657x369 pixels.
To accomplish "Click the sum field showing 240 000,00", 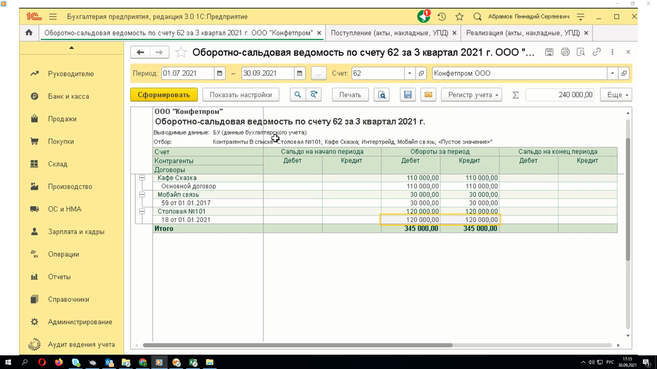I will click(561, 95).
